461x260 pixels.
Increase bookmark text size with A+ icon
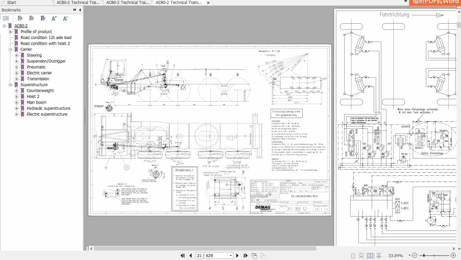coord(54,18)
